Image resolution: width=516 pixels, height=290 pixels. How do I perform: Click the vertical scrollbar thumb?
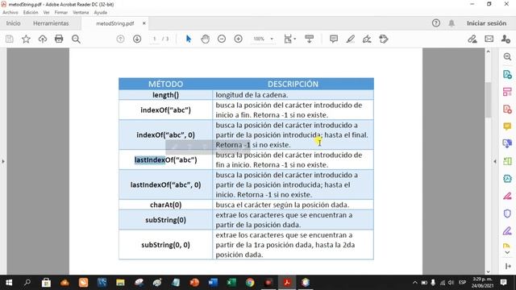click(489, 100)
